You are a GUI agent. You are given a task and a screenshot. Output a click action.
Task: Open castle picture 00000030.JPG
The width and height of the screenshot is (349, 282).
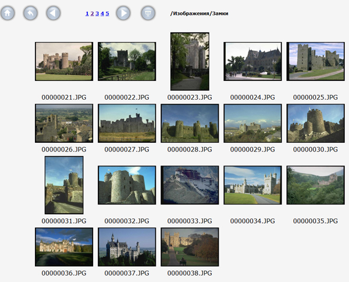pyautogui.click(x=315, y=123)
